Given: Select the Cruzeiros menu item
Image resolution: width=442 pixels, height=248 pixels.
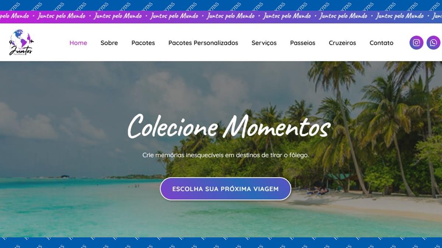Looking at the screenshot, I should [x=343, y=43].
